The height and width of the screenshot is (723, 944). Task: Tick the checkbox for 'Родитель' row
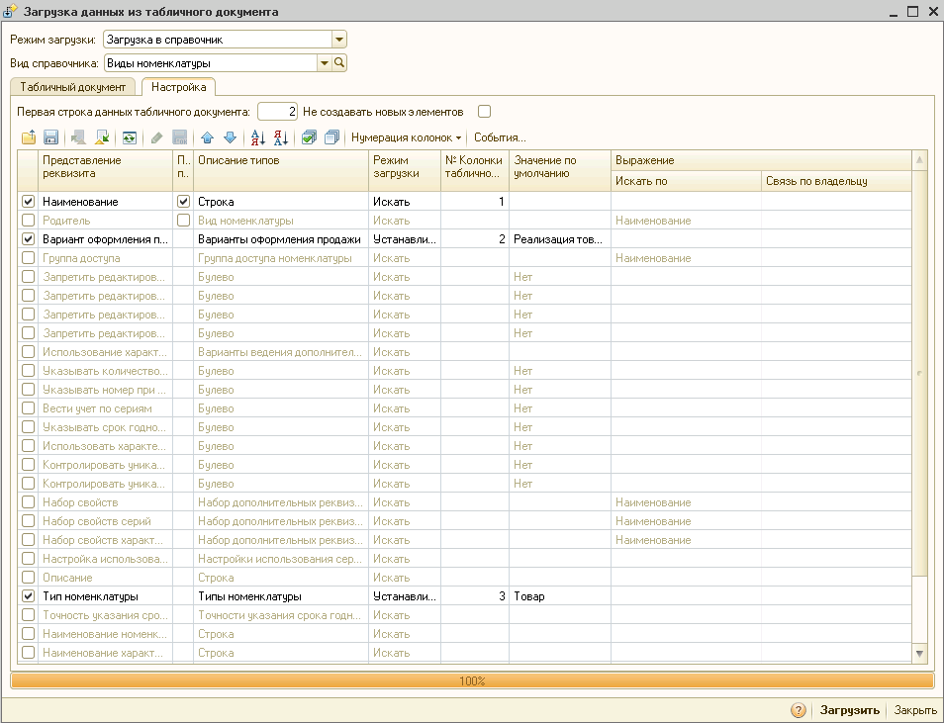click(x=28, y=221)
